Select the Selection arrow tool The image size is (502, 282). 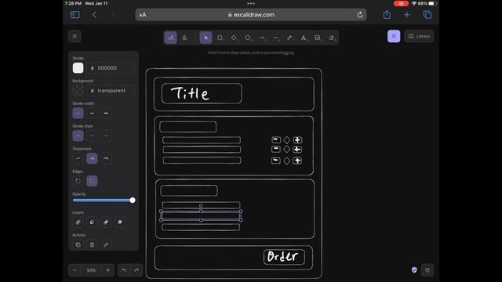(x=206, y=38)
